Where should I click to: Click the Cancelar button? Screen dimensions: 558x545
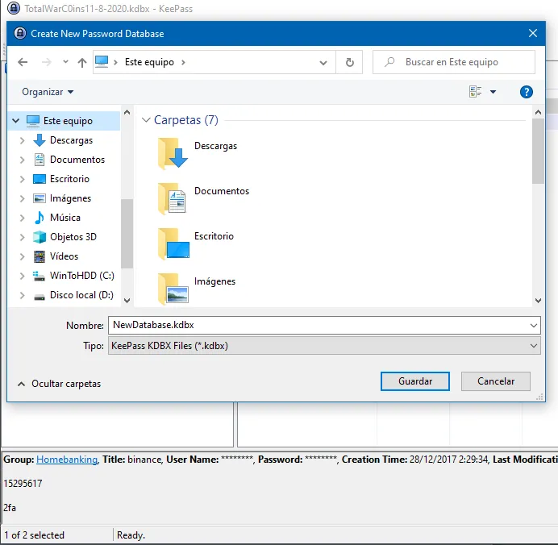pos(496,381)
